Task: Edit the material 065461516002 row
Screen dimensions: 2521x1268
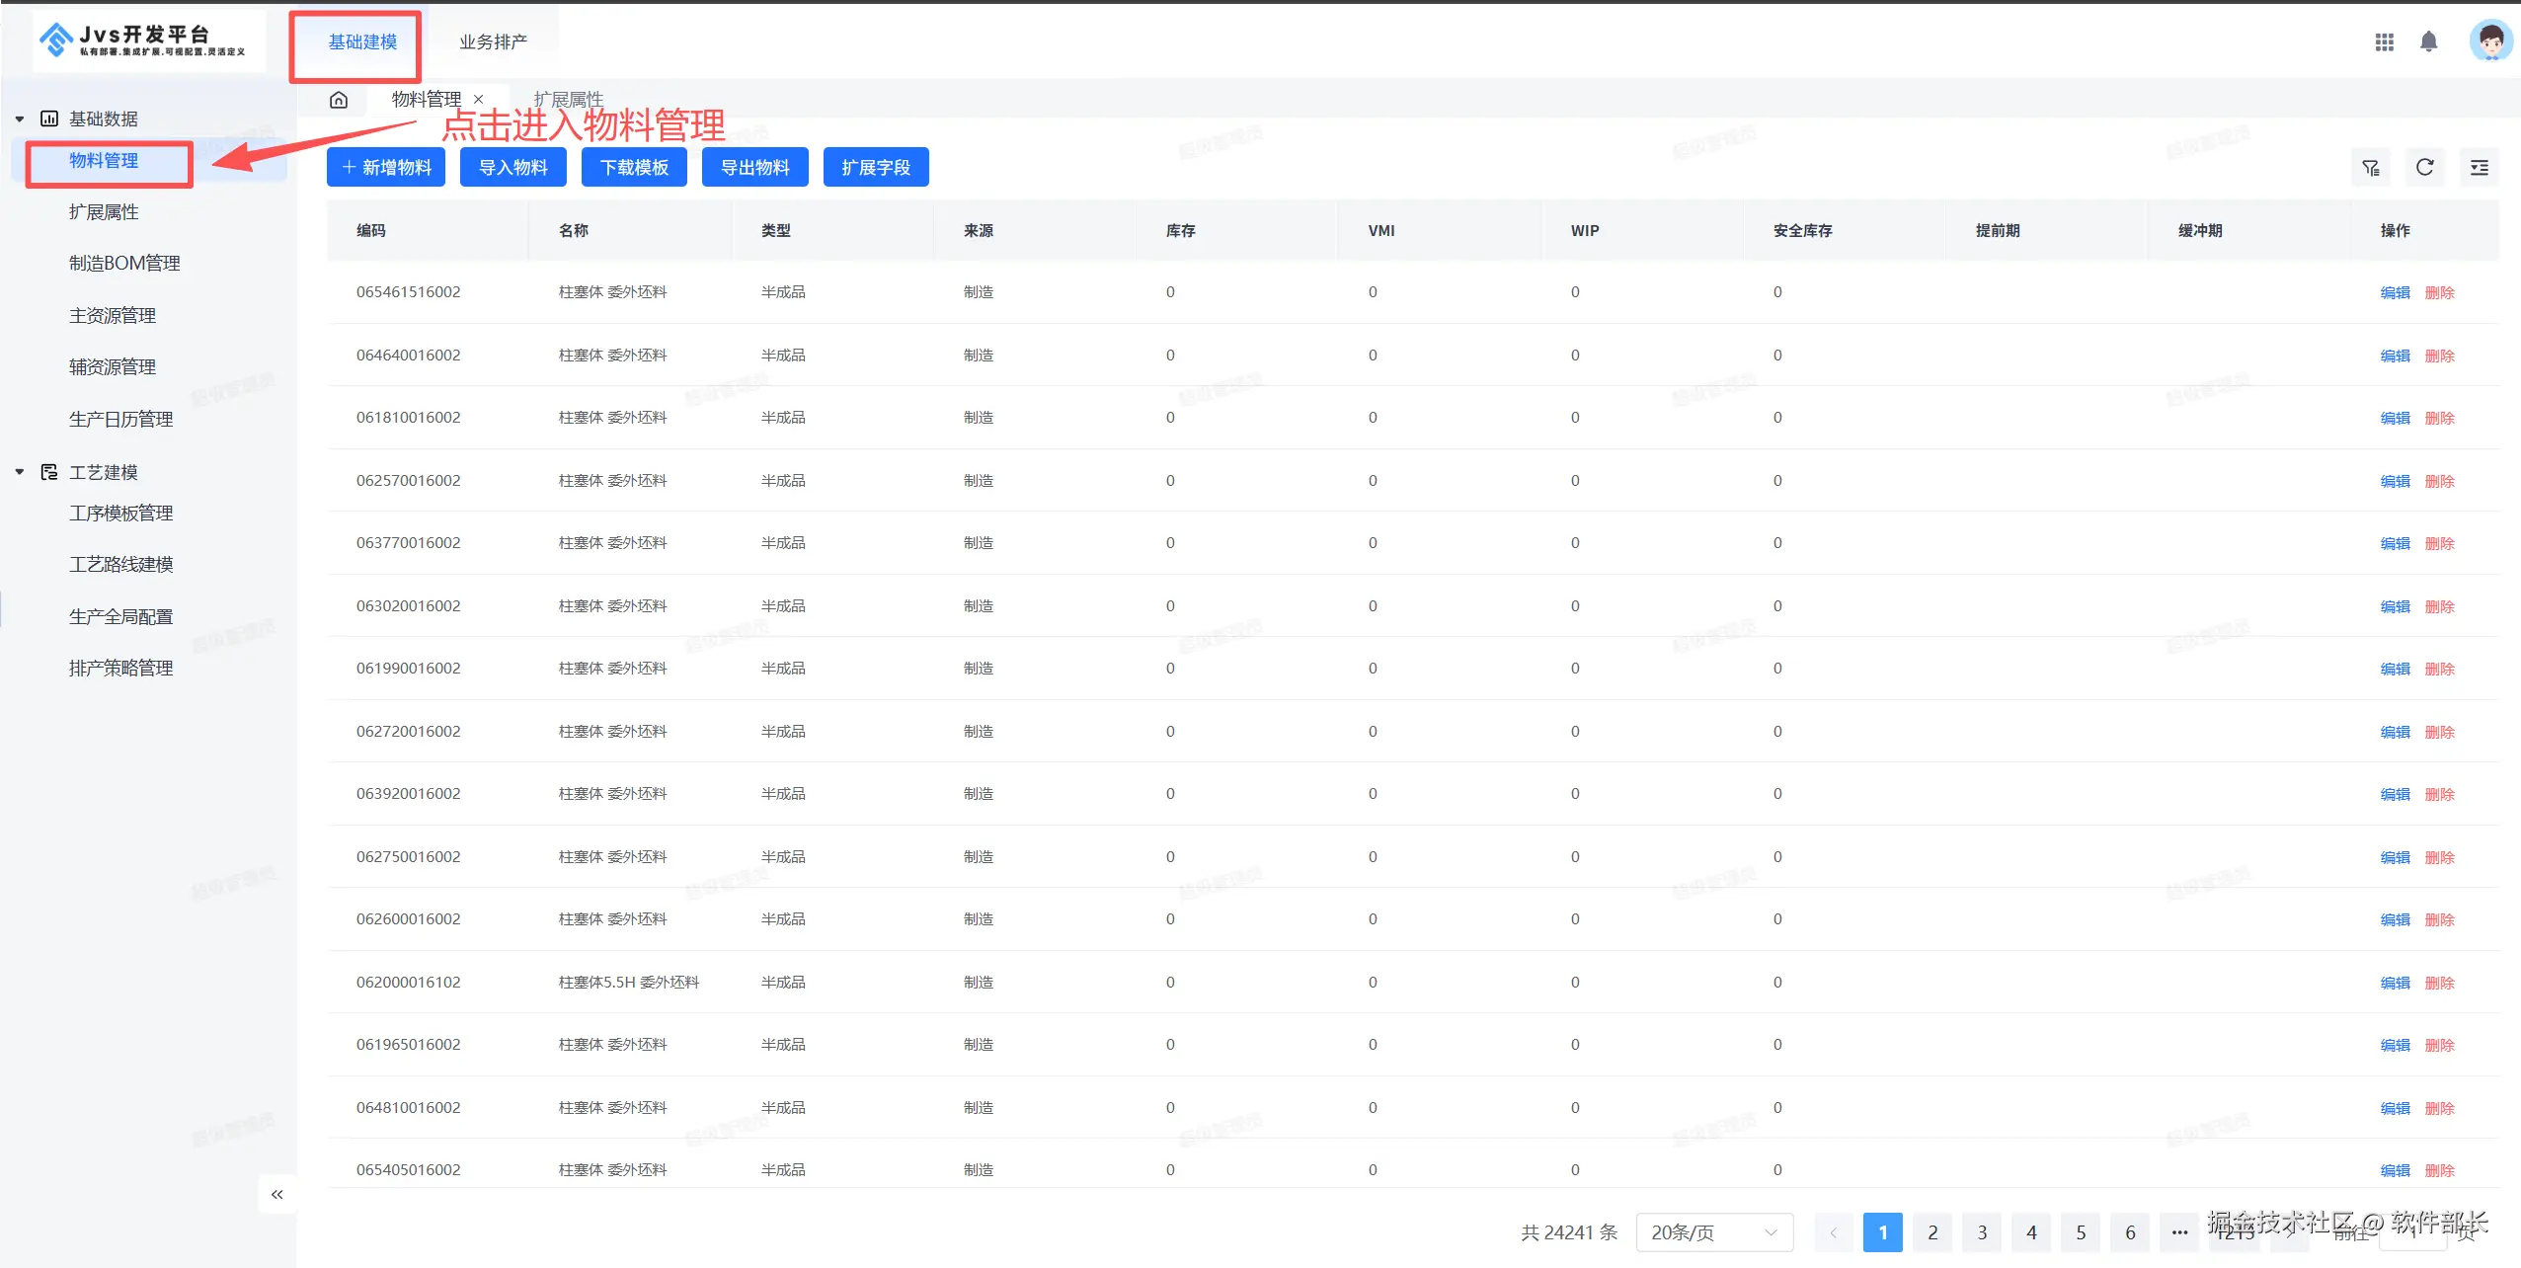Action: [x=2395, y=293]
